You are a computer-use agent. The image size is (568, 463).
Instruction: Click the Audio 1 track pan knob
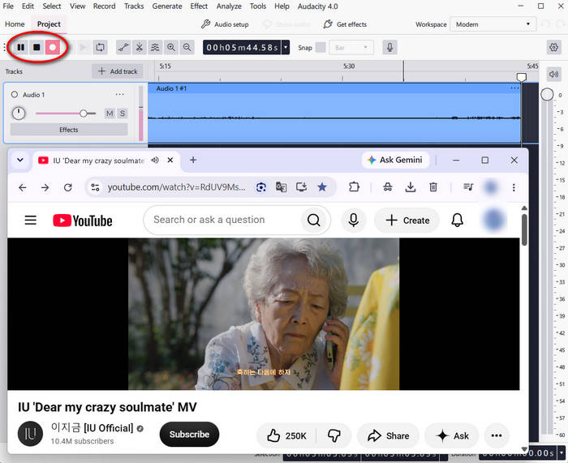tap(19, 114)
